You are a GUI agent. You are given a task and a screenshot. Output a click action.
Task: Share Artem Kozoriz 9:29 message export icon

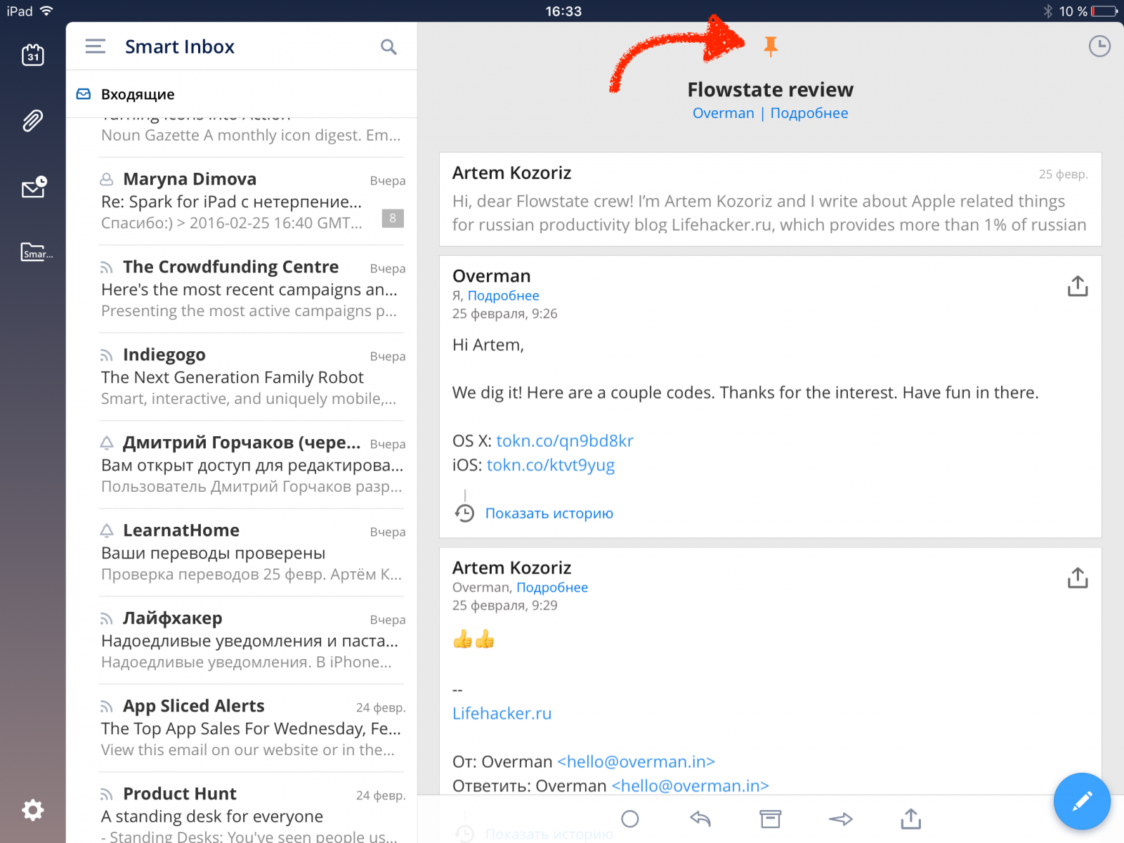(1078, 577)
